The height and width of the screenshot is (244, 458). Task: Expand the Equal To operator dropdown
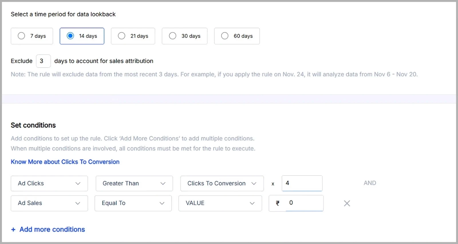point(133,203)
